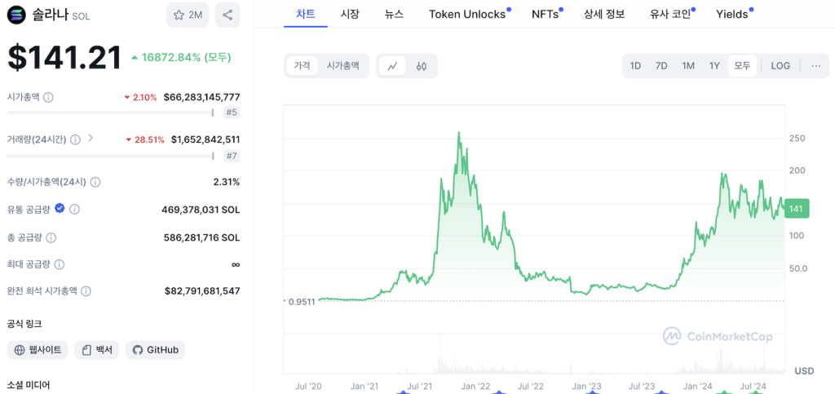Click the Solana logo icon
The width and height of the screenshot is (835, 394).
click(15, 15)
